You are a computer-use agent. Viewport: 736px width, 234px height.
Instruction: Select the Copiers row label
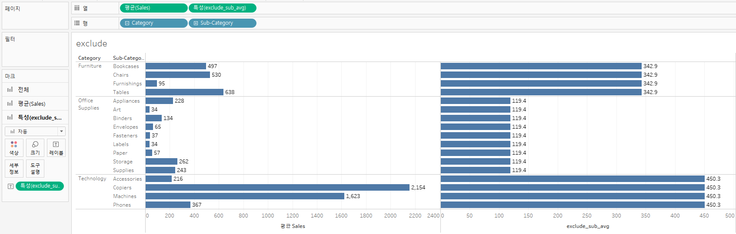coord(122,188)
